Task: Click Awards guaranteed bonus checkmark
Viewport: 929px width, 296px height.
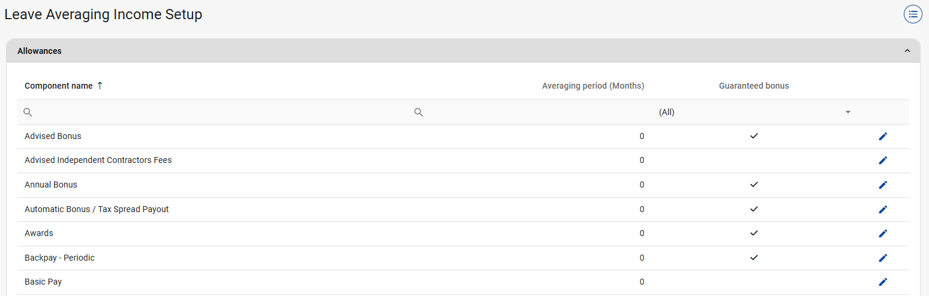Action: click(754, 233)
